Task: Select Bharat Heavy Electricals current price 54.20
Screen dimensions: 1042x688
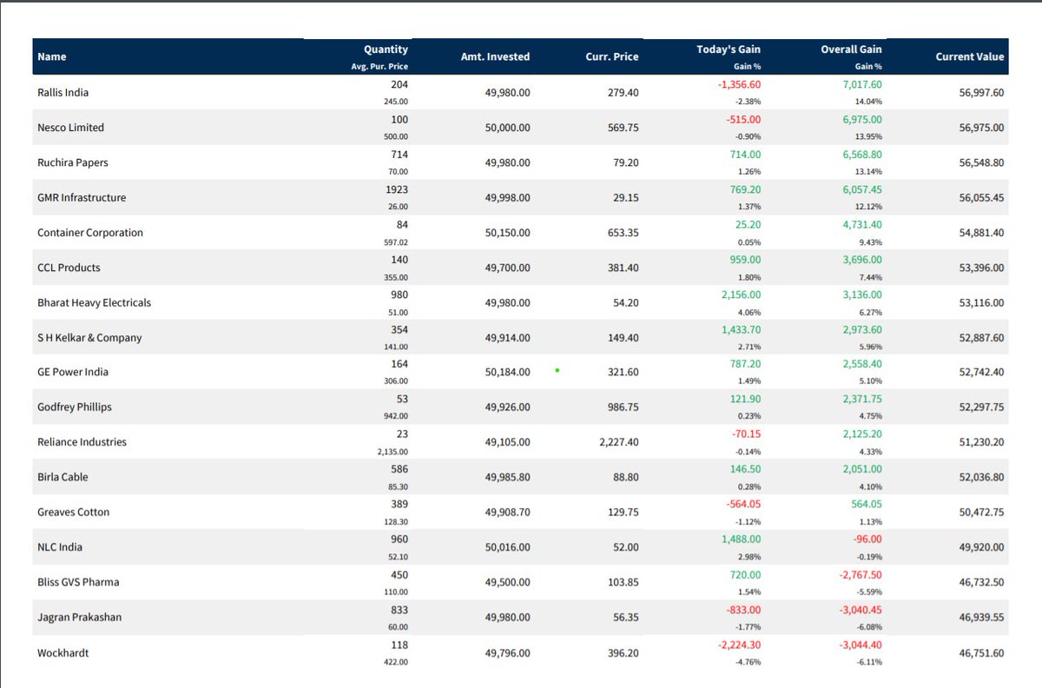Action: (624, 302)
